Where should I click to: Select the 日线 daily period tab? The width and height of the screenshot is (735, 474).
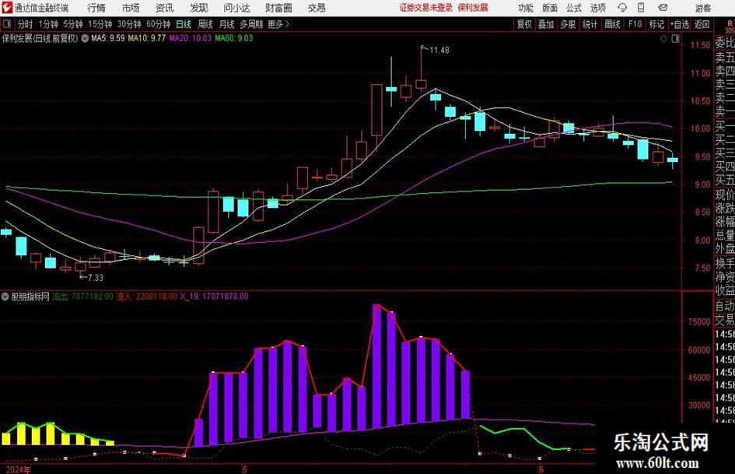coord(184,24)
